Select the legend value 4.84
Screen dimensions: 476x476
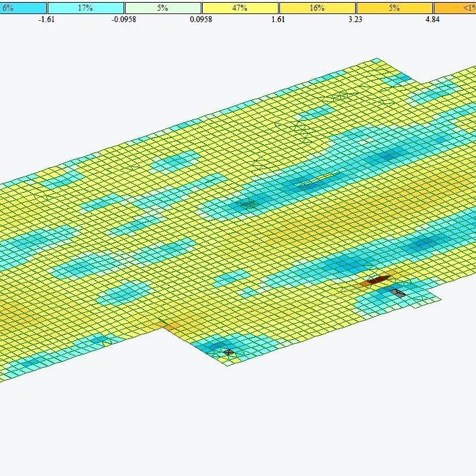(432, 19)
